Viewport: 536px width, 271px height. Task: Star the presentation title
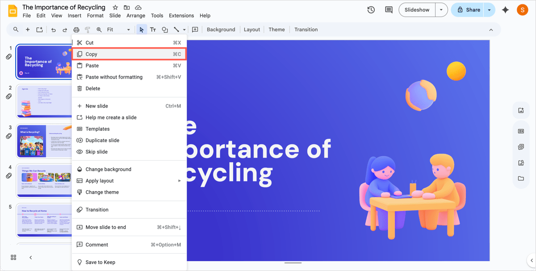coord(115,8)
